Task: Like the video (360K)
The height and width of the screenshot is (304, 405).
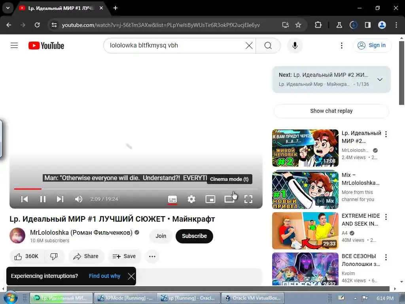Action: pos(26,256)
